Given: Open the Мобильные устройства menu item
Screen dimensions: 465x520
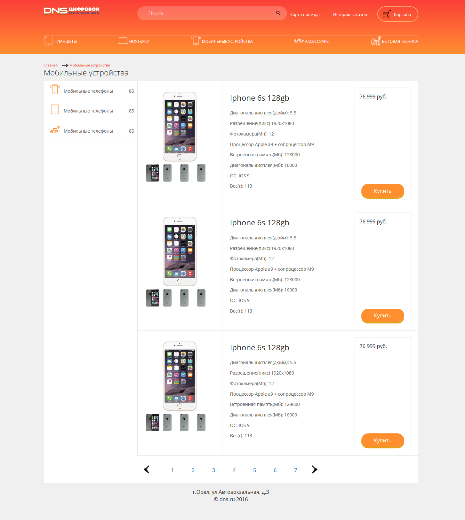Looking at the screenshot, I should pyautogui.click(x=227, y=41).
